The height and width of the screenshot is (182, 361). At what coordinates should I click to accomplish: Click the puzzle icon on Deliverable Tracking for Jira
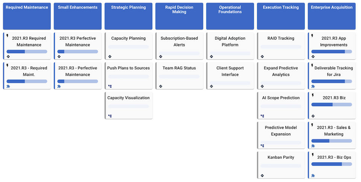pos(313,86)
